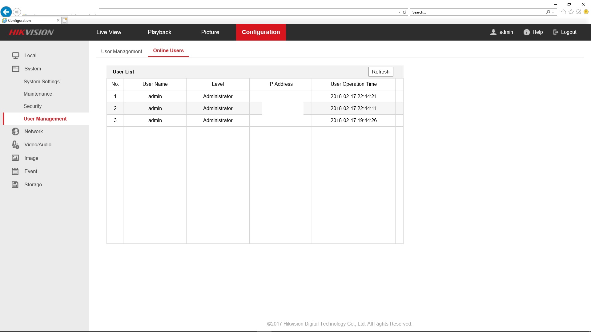This screenshot has width=591, height=332.
Task: Open the address bar dropdown arrow
Action: pyautogui.click(x=399, y=12)
